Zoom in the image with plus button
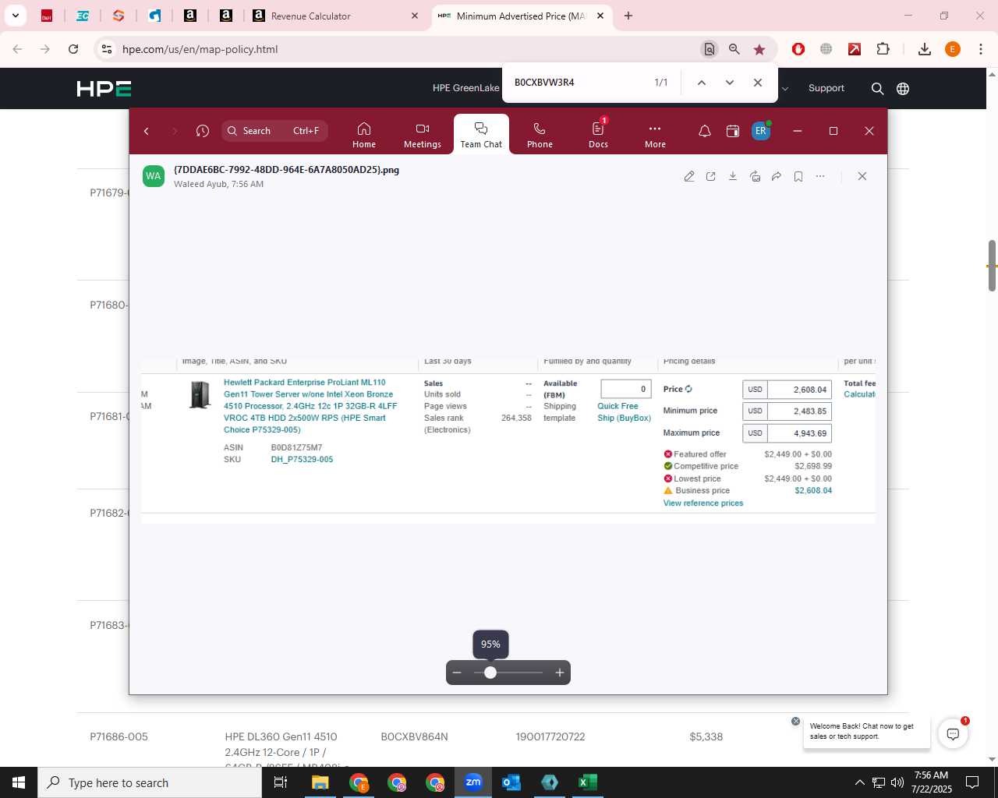998x798 pixels. (560, 673)
